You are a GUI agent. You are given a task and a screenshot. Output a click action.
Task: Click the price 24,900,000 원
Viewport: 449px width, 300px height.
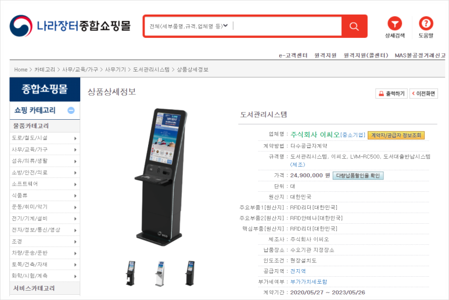click(310, 176)
